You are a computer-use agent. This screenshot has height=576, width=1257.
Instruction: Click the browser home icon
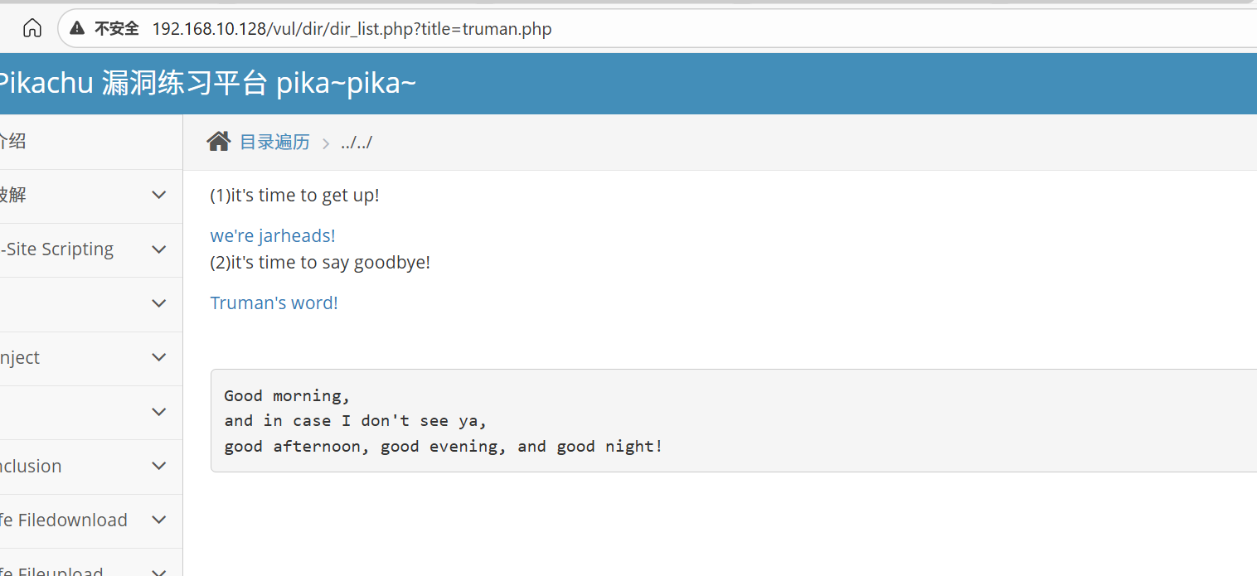click(x=32, y=28)
